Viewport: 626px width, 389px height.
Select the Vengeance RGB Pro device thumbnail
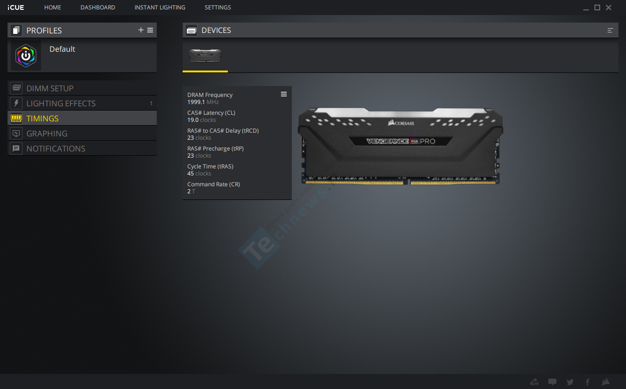205,56
